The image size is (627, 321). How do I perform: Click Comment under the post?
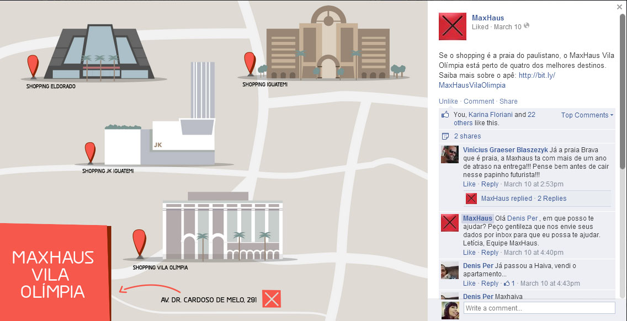(479, 101)
